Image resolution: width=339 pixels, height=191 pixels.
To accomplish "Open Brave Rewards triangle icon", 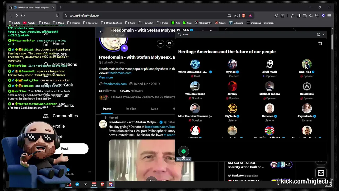I will click(x=250, y=16).
